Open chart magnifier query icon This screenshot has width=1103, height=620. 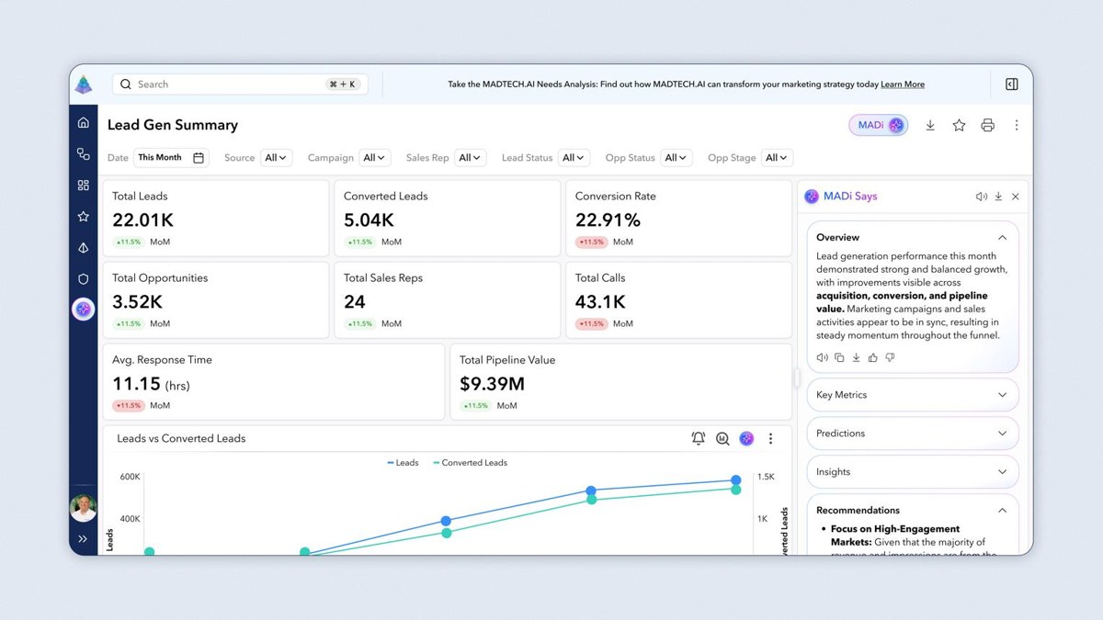[x=722, y=439]
